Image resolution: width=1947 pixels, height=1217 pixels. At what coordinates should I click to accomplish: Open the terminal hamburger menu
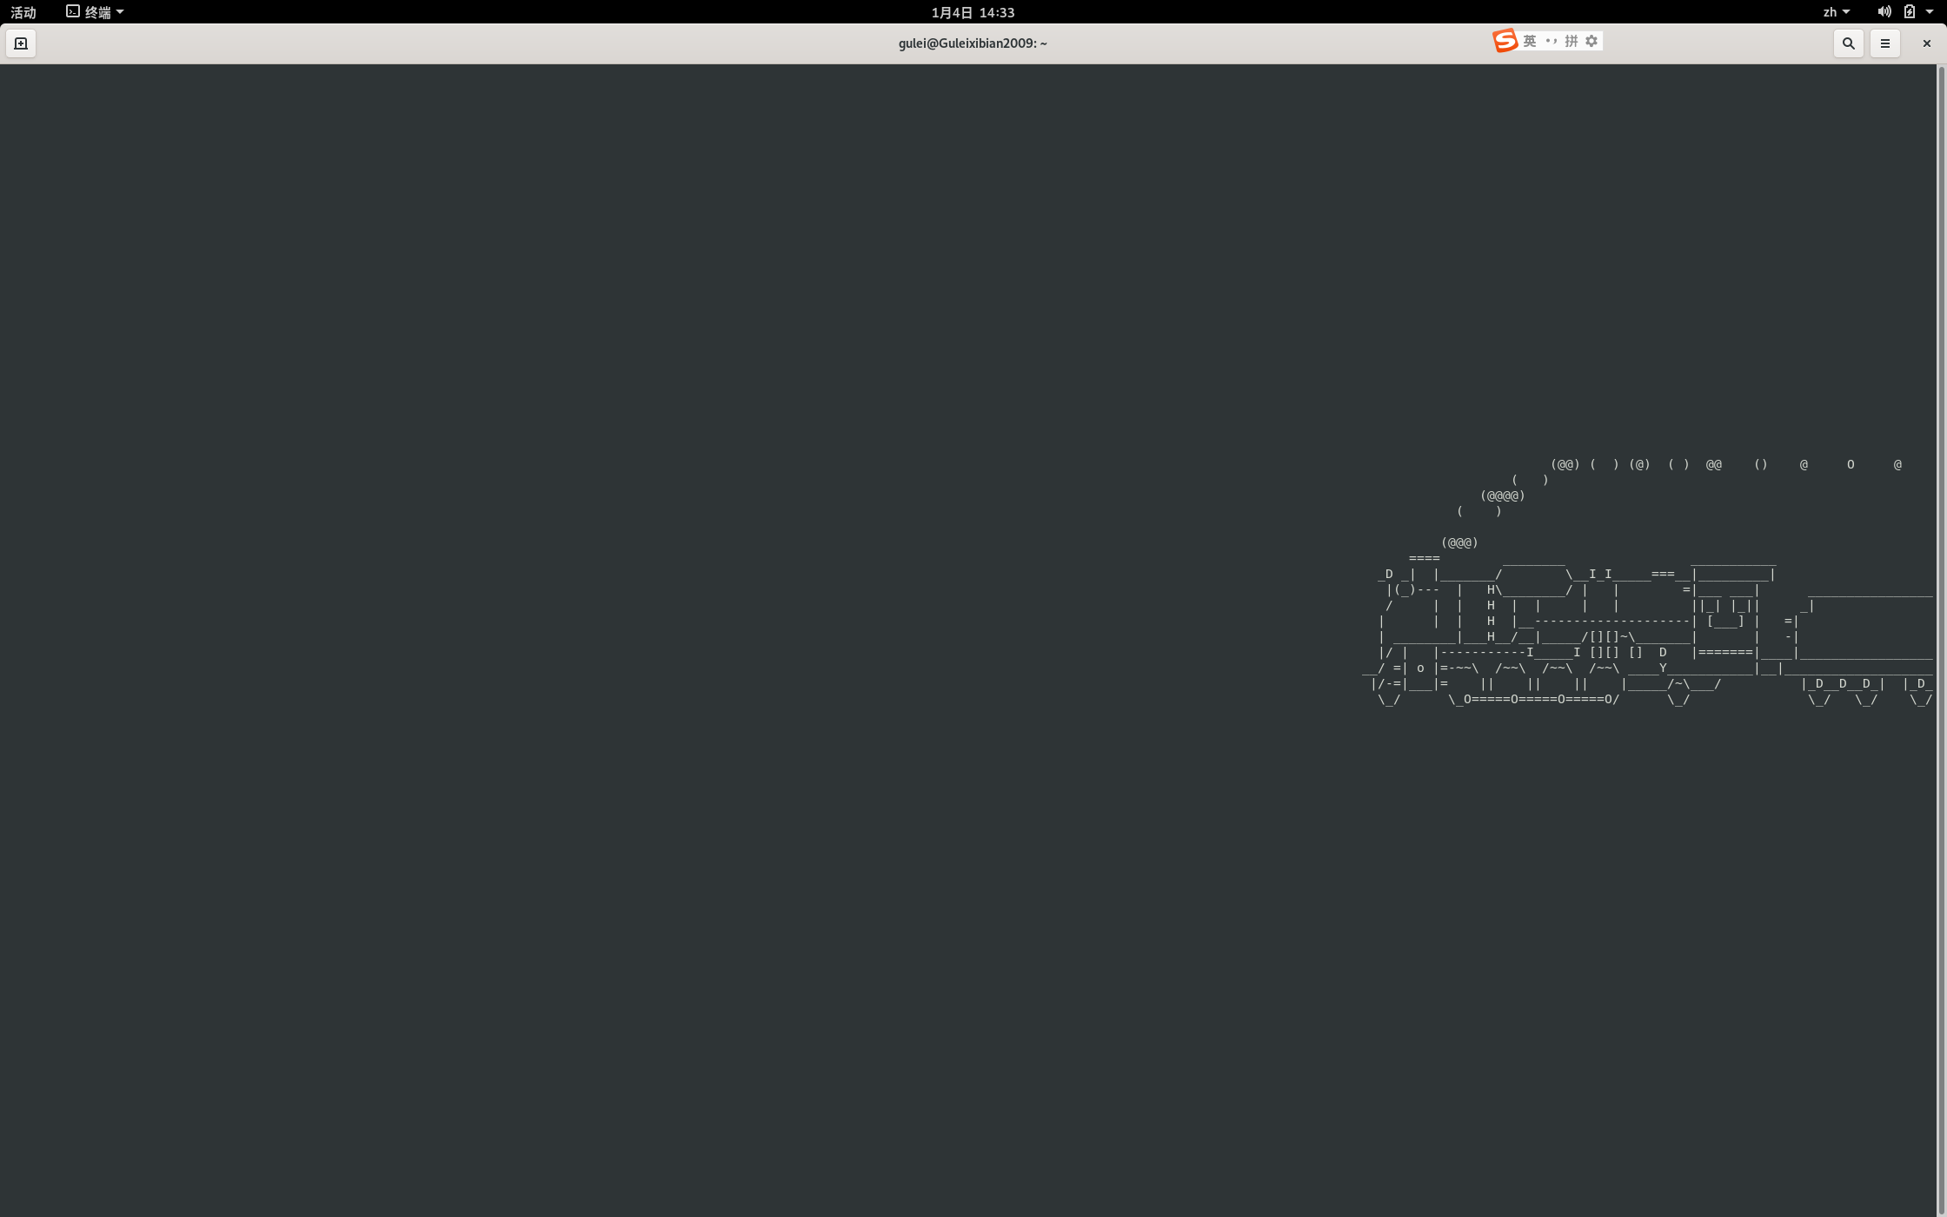coord(1884,43)
